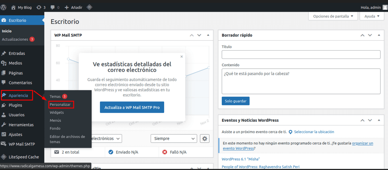Select Inicio under Escritorio
Viewport: 388px width, 170px height.
coord(7,31)
